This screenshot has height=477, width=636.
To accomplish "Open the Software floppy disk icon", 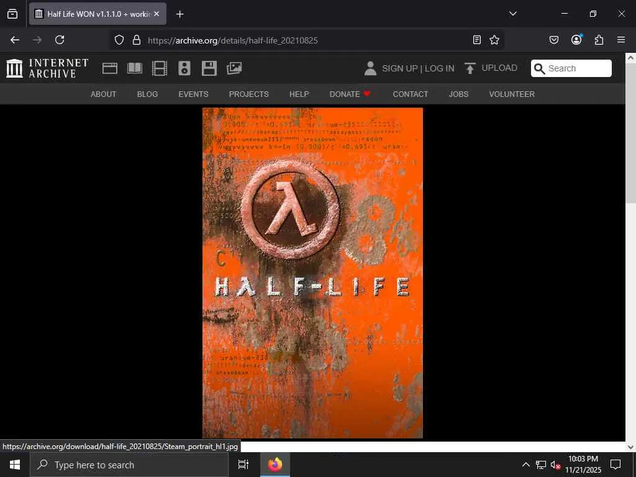I will coord(209,68).
